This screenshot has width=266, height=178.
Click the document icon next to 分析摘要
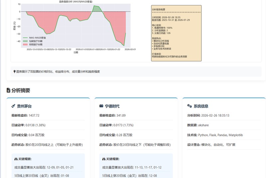tap(8, 90)
